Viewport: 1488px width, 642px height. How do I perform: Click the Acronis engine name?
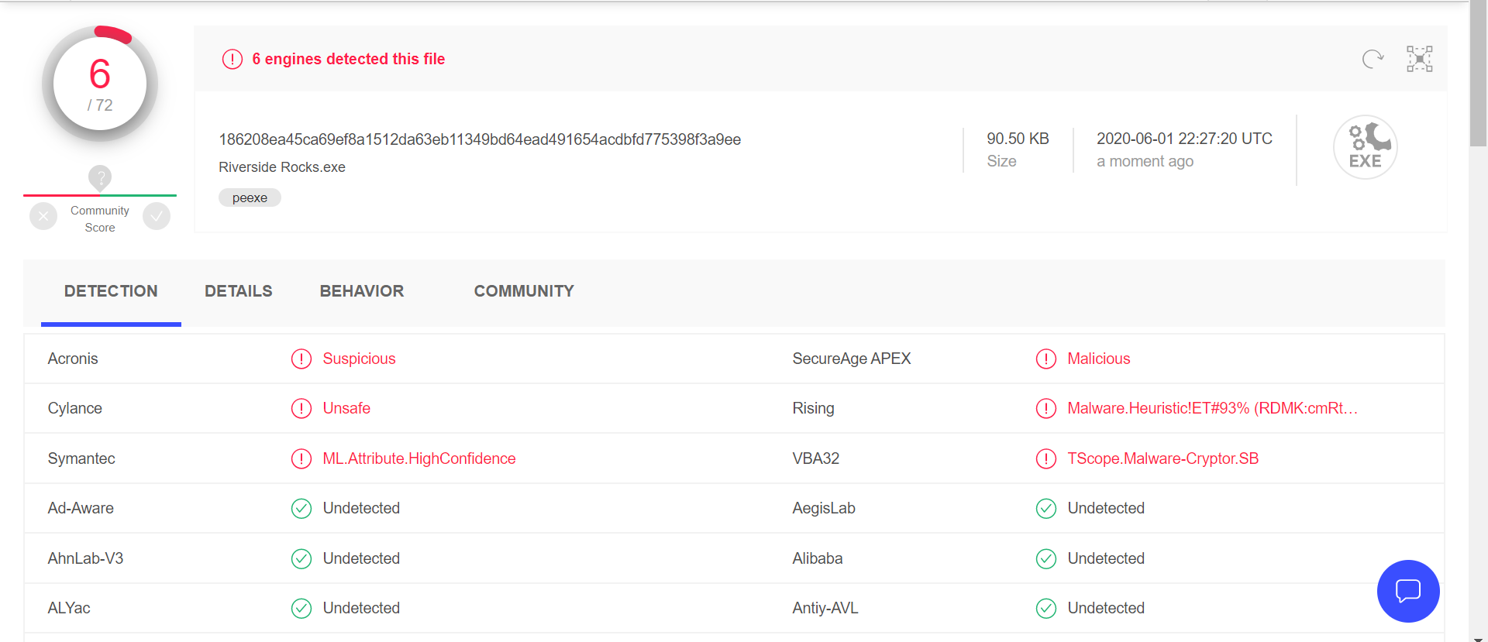click(x=73, y=359)
